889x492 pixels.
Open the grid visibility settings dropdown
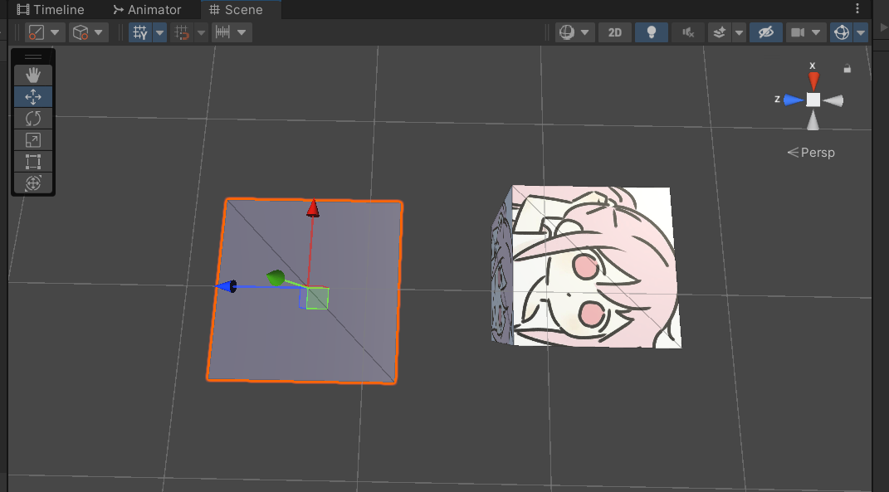tap(160, 32)
